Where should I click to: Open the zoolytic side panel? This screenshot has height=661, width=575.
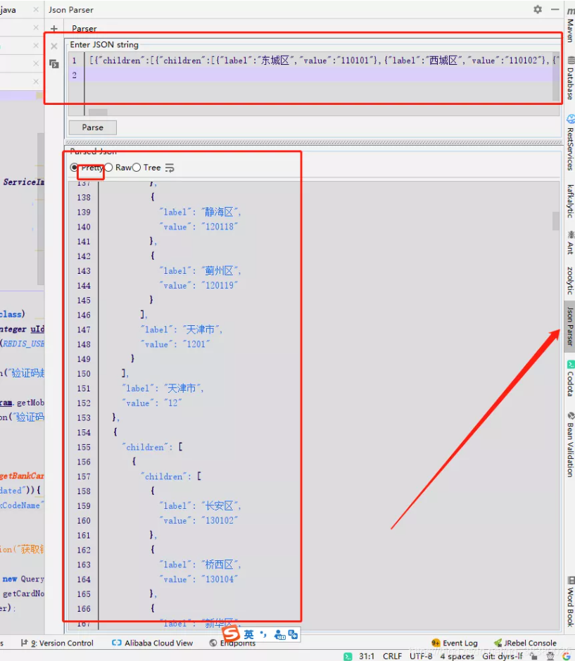coord(570,280)
